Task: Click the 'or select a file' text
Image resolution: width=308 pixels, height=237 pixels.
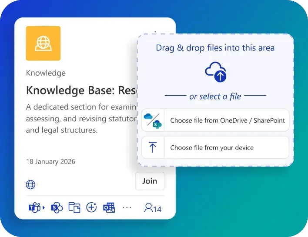Action: [x=215, y=96]
